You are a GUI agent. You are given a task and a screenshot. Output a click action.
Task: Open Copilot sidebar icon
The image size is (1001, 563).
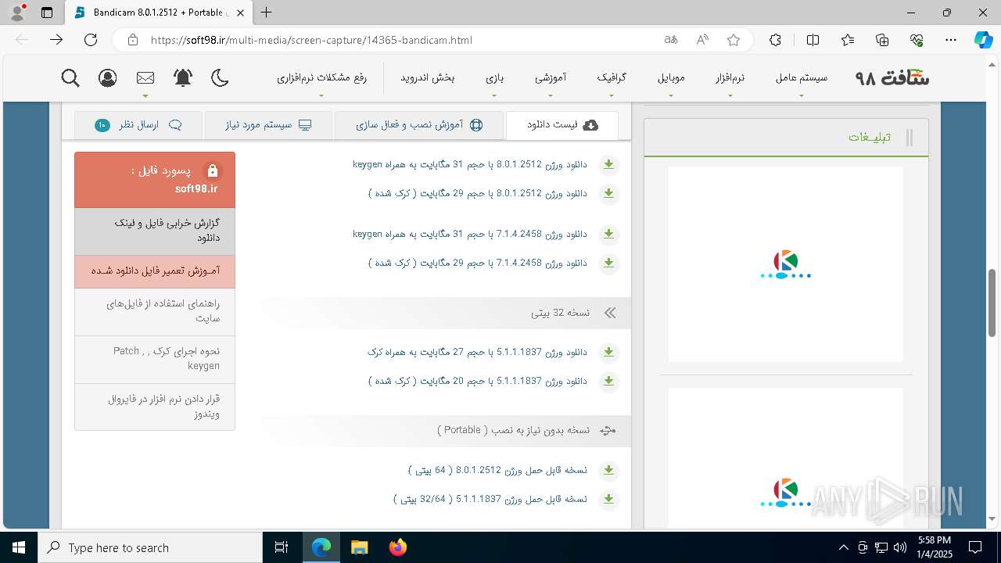pos(983,40)
